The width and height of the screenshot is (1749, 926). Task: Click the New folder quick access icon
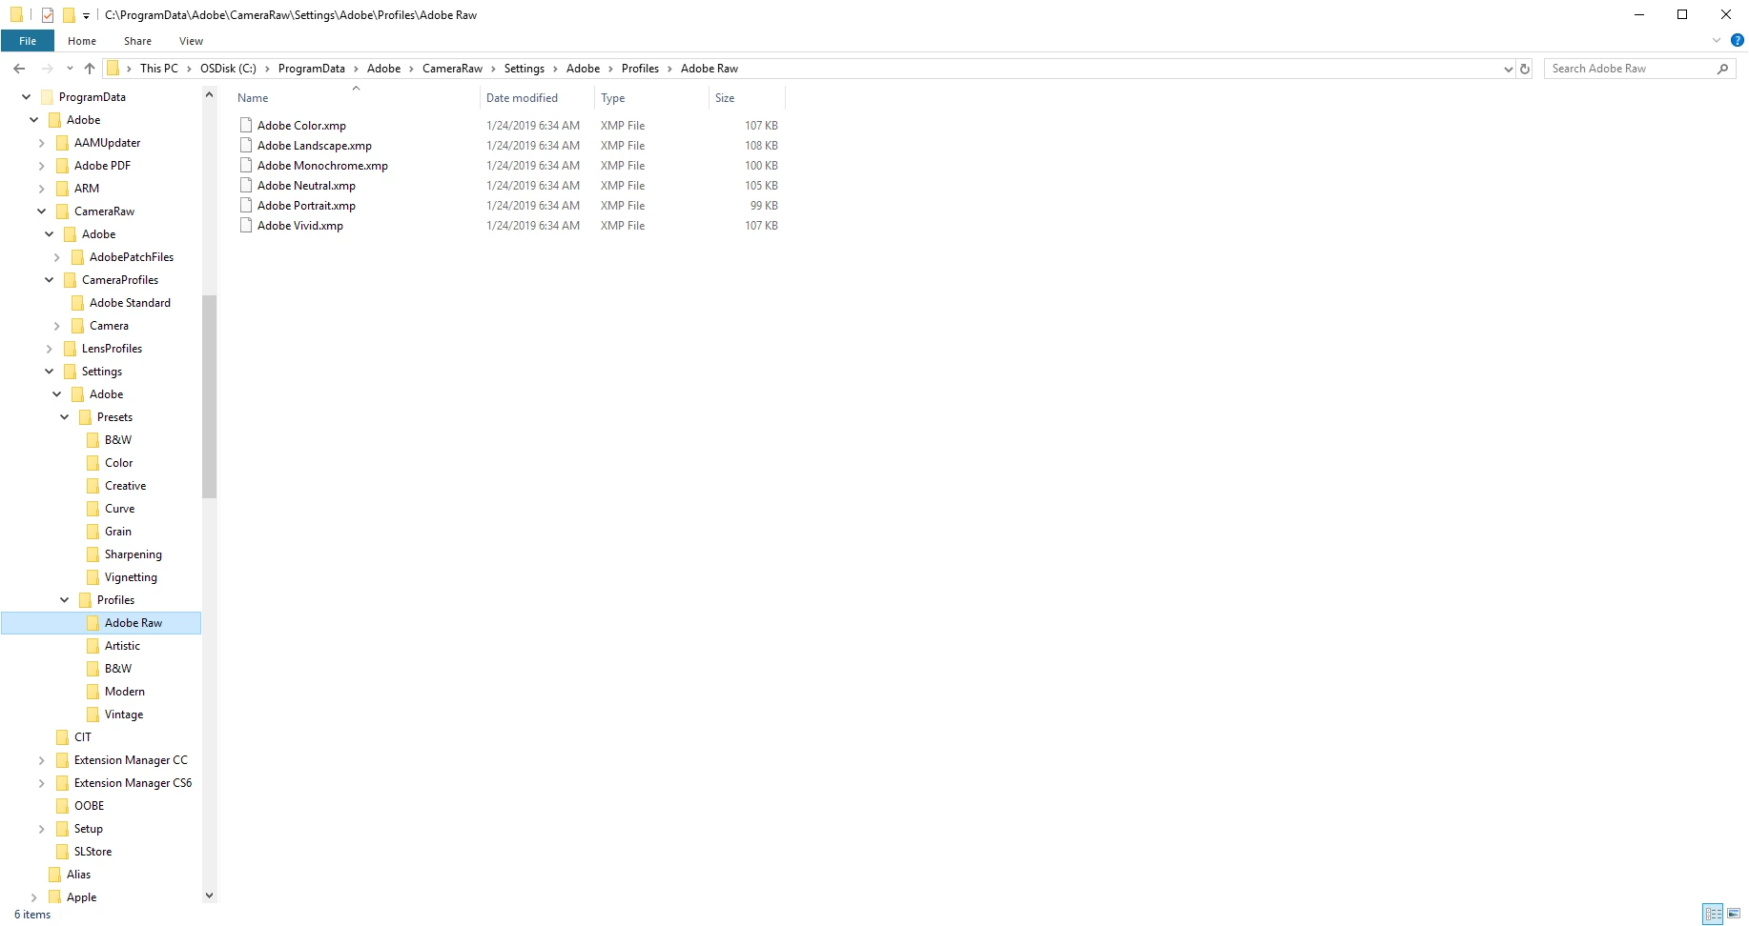click(x=69, y=15)
